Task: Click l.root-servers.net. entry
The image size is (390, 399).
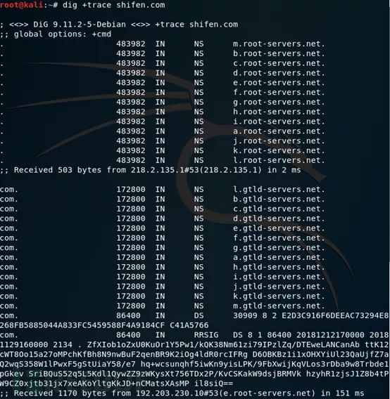Action: click(x=279, y=160)
